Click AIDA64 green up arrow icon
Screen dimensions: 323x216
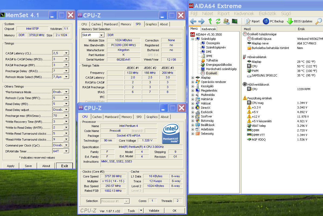pos(210,21)
